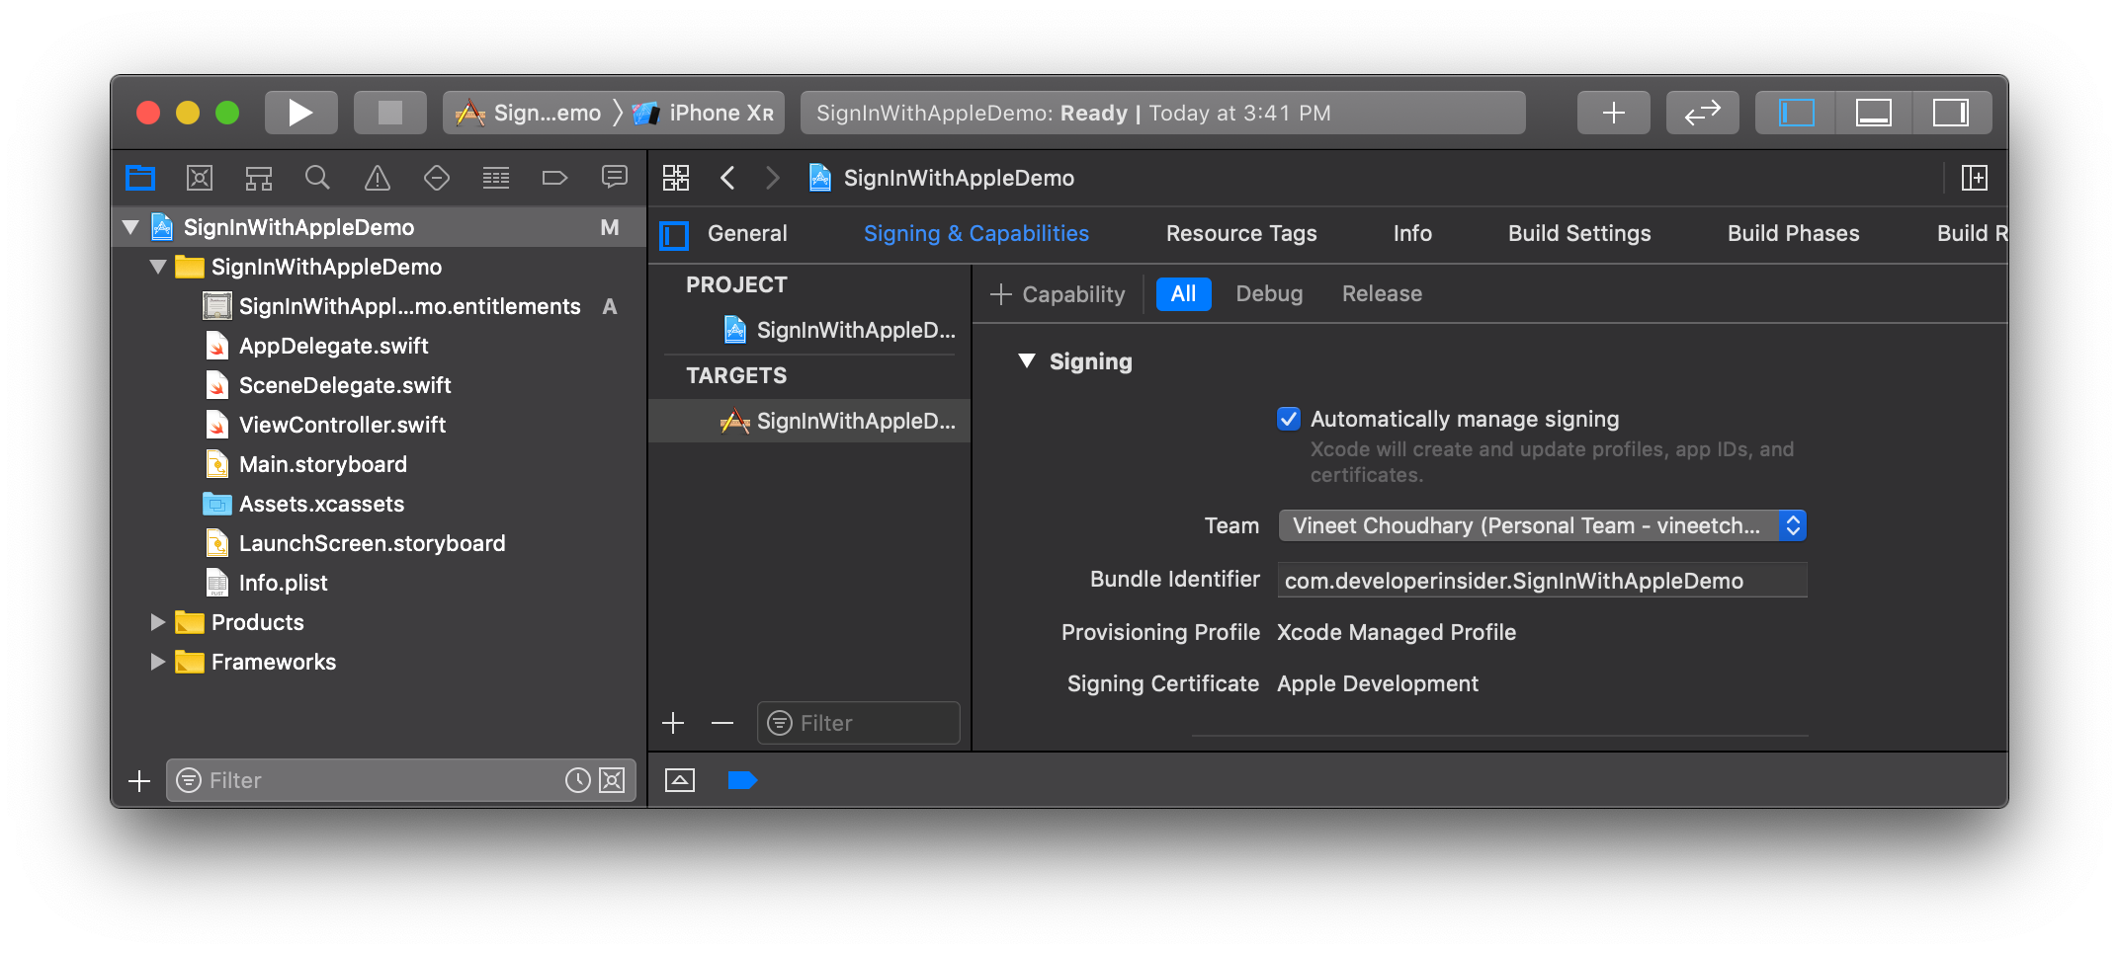Filter capabilities by Release configuration

(1382, 294)
